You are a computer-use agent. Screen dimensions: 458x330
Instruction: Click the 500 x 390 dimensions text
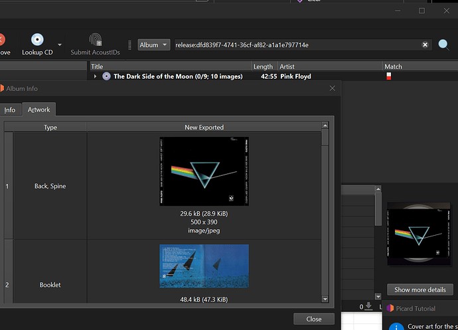204,222
